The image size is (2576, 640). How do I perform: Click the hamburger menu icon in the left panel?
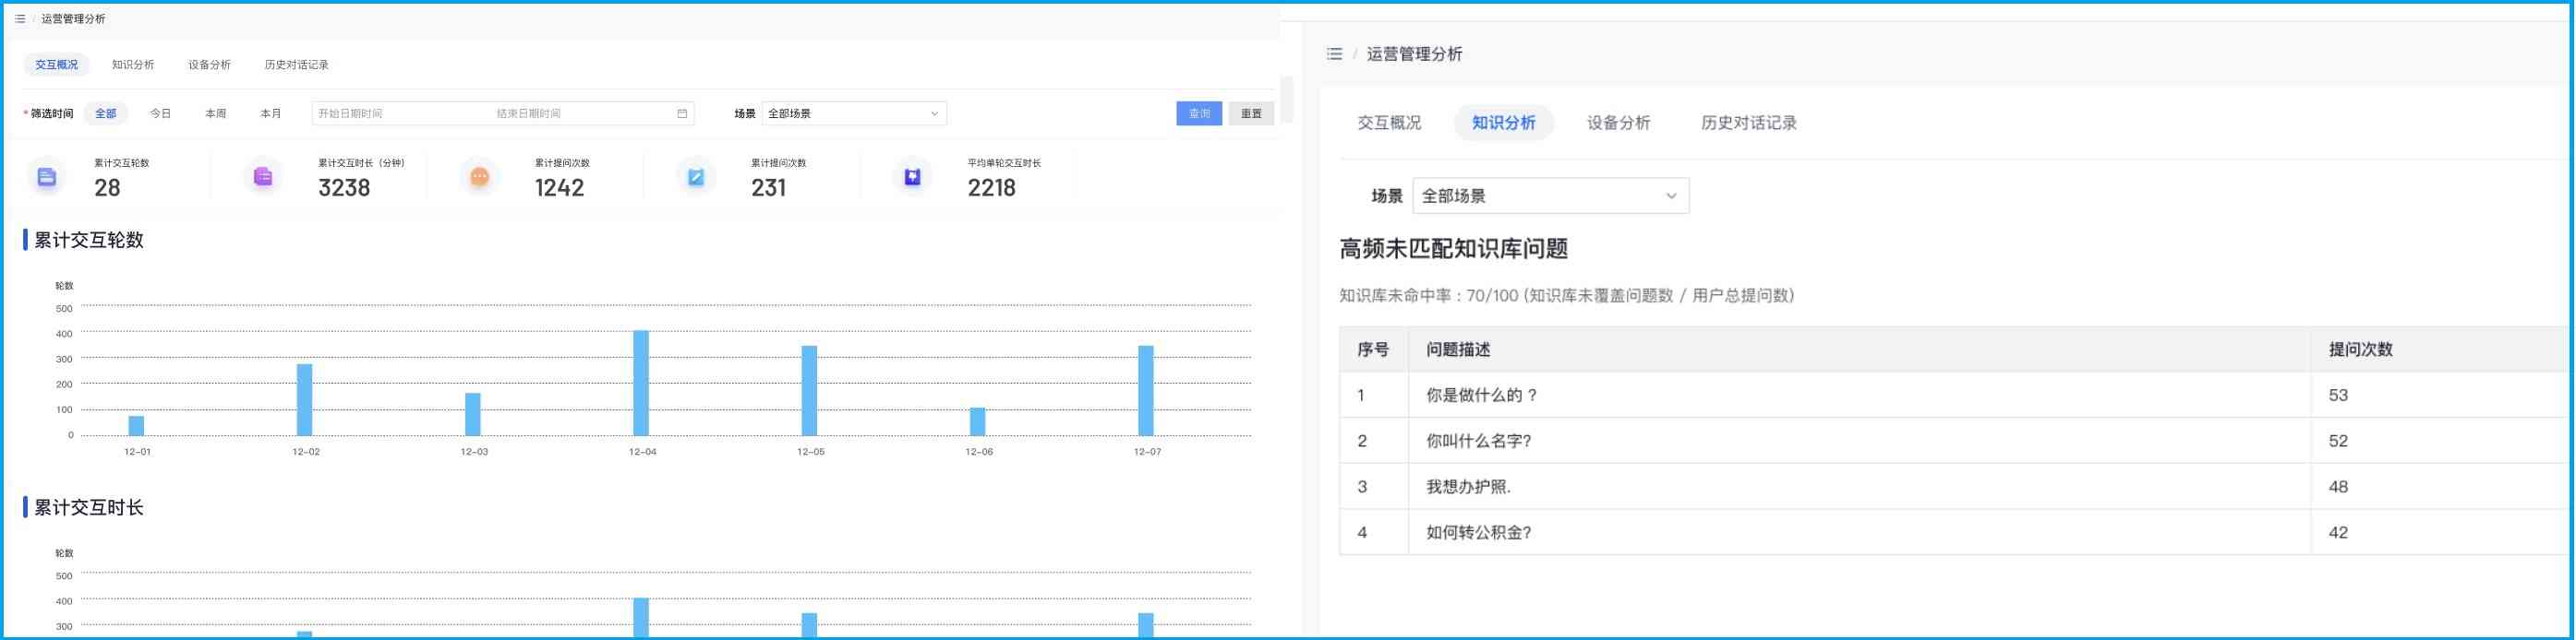click(x=20, y=19)
